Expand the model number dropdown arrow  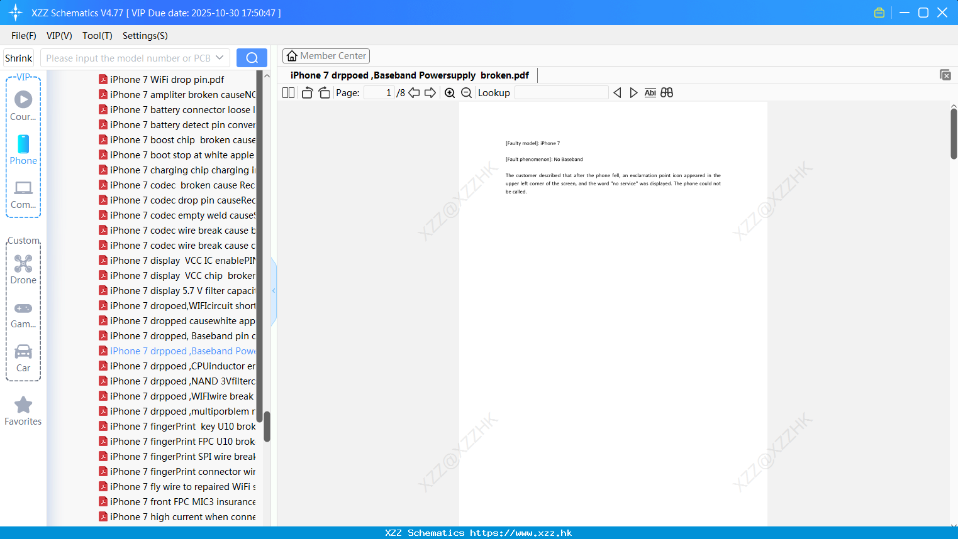click(x=220, y=58)
